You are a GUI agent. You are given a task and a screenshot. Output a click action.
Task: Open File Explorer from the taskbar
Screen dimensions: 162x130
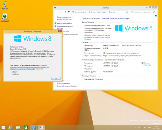(18, 127)
